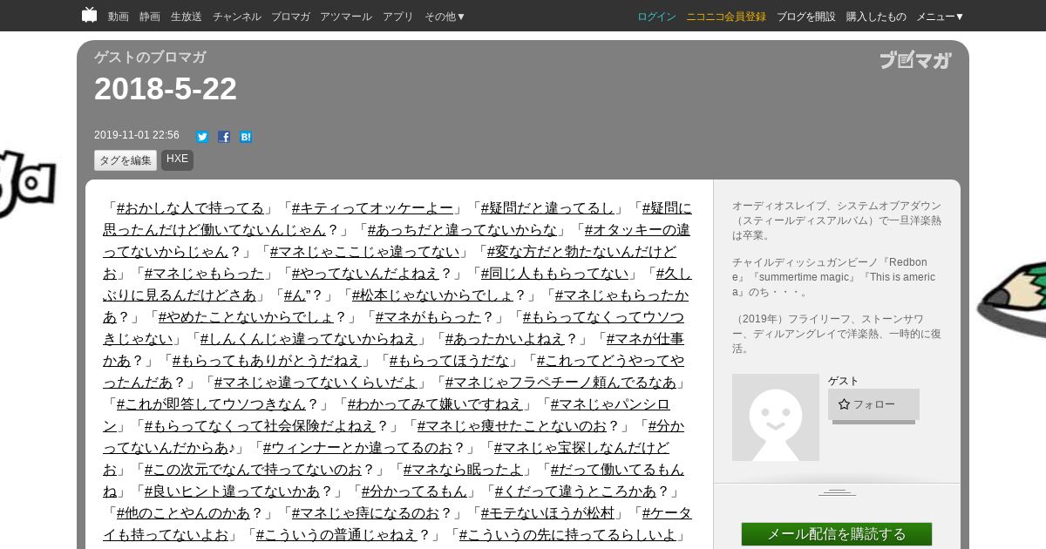Click the Niconico TV logo icon
Screen dimensions: 1046x549
(90, 15)
